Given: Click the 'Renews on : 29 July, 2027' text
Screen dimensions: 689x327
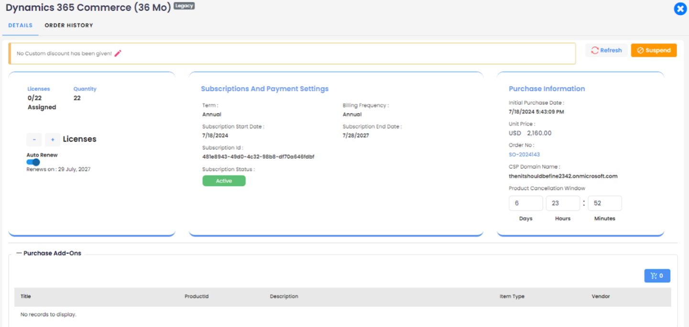Looking at the screenshot, I should pyautogui.click(x=58, y=169).
